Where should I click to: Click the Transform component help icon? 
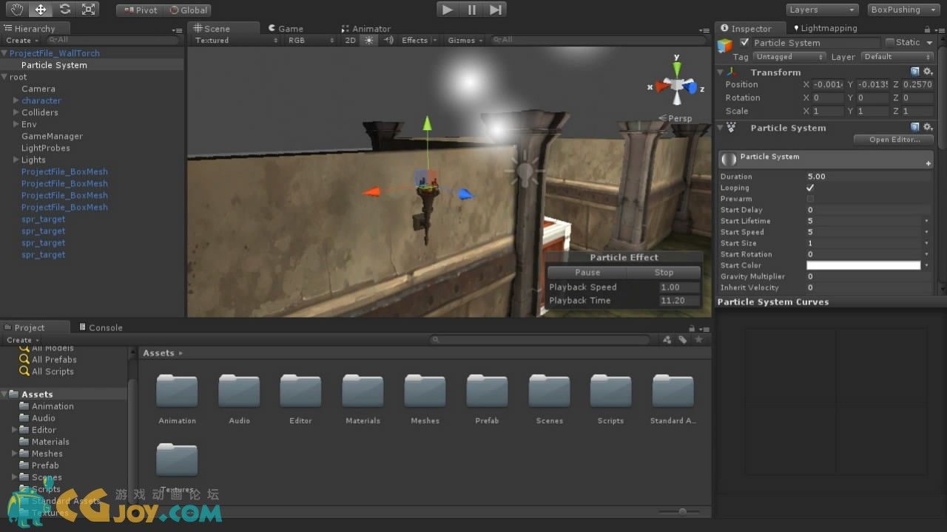(915, 72)
